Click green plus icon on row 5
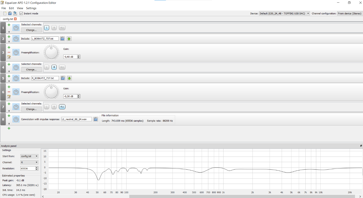Viewport: 363px width, 198px height. 9,76
